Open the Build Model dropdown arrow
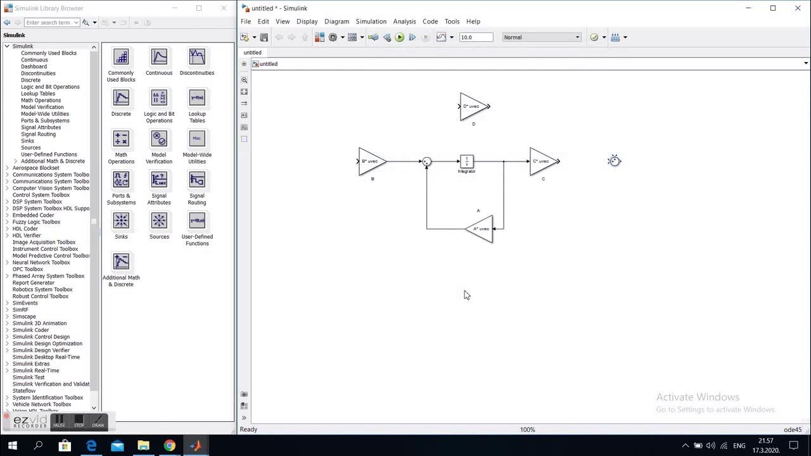Viewport: 811px width, 456px height. 625,37
